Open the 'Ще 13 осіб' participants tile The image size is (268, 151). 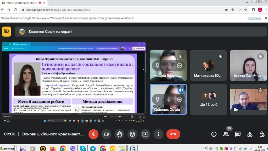pyautogui.click(x=208, y=99)
